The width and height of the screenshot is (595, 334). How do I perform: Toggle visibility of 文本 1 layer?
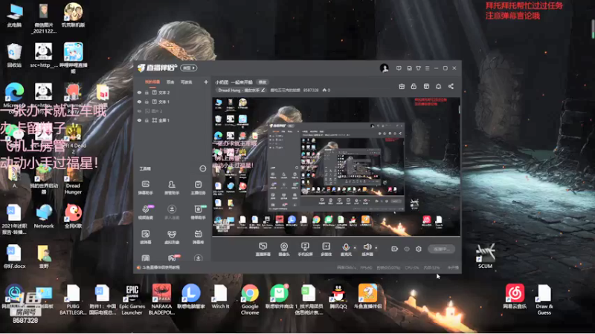[139, 102]
